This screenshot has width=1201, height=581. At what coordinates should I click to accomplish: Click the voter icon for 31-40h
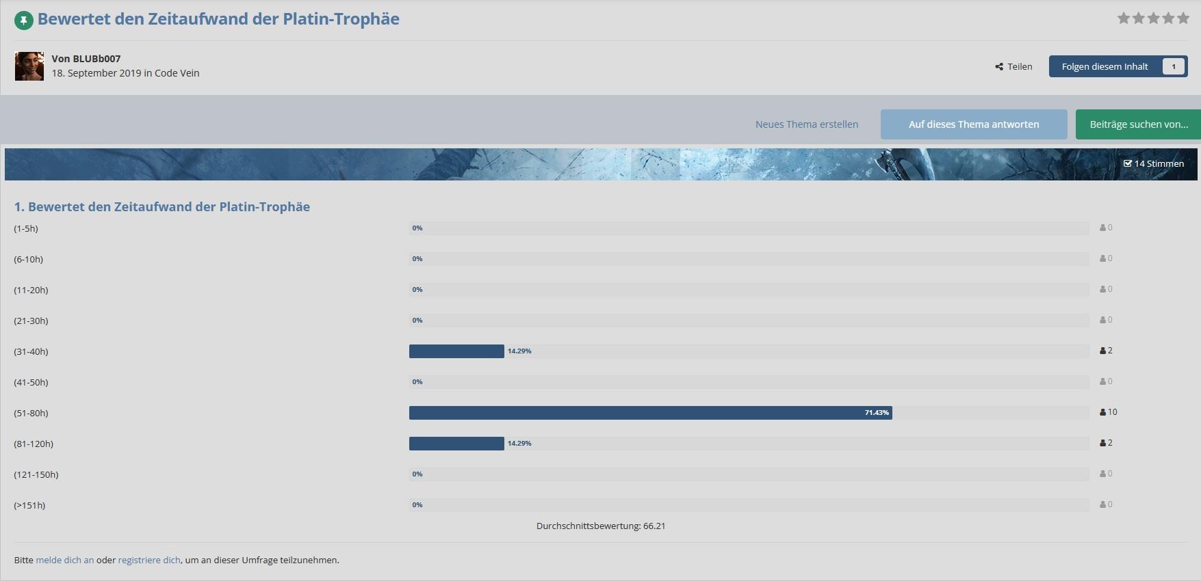(x=1103, y=351)
